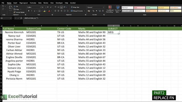Open the File tab

coord(3,3)
